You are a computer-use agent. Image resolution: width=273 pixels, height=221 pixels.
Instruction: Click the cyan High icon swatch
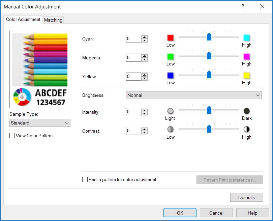246,38
